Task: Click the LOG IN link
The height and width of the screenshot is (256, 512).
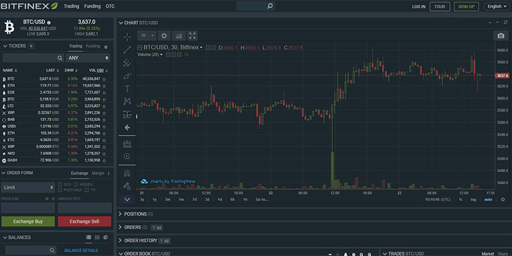Action: click(419, 6)
